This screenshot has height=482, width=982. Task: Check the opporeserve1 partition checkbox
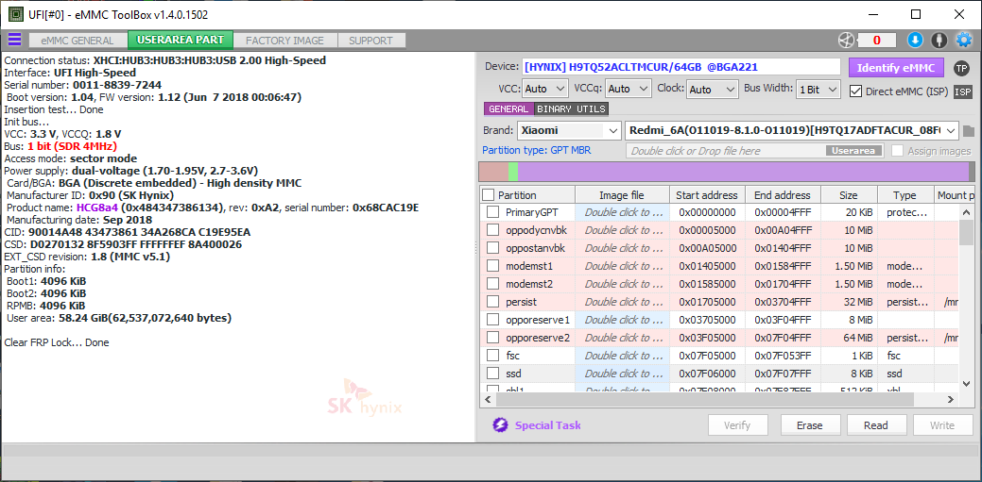coord(492,320)
